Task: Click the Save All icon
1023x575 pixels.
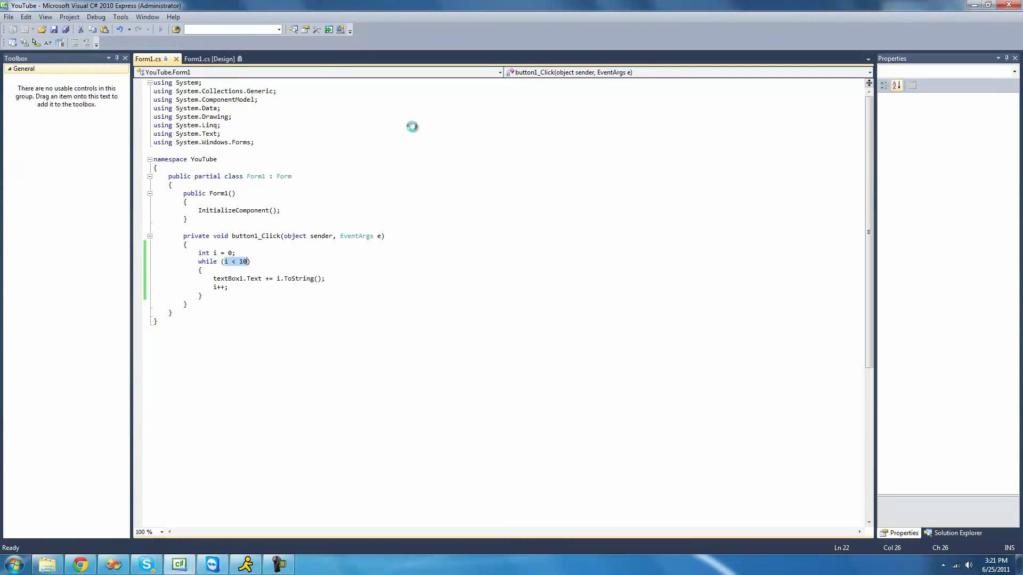Action: click(66, 30)
